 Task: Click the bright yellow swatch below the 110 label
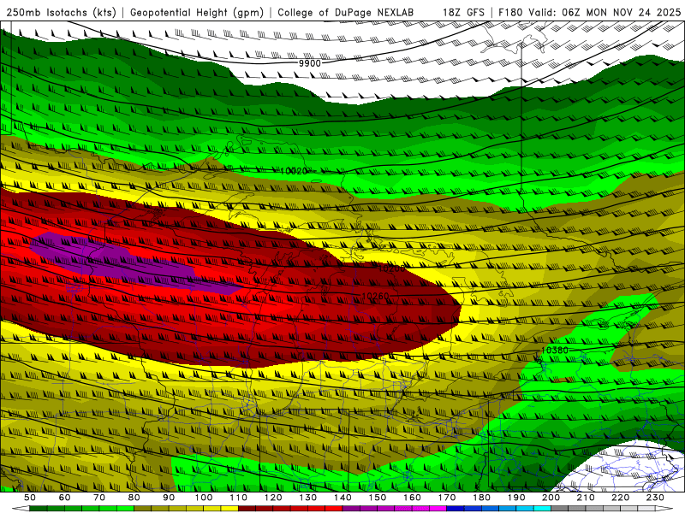(229, 509)
